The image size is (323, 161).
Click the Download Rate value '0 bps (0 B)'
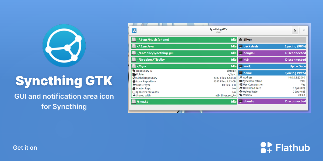coord(299,88)
